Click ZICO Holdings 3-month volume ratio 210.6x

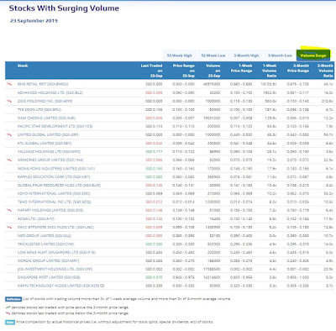pos(328,101)
